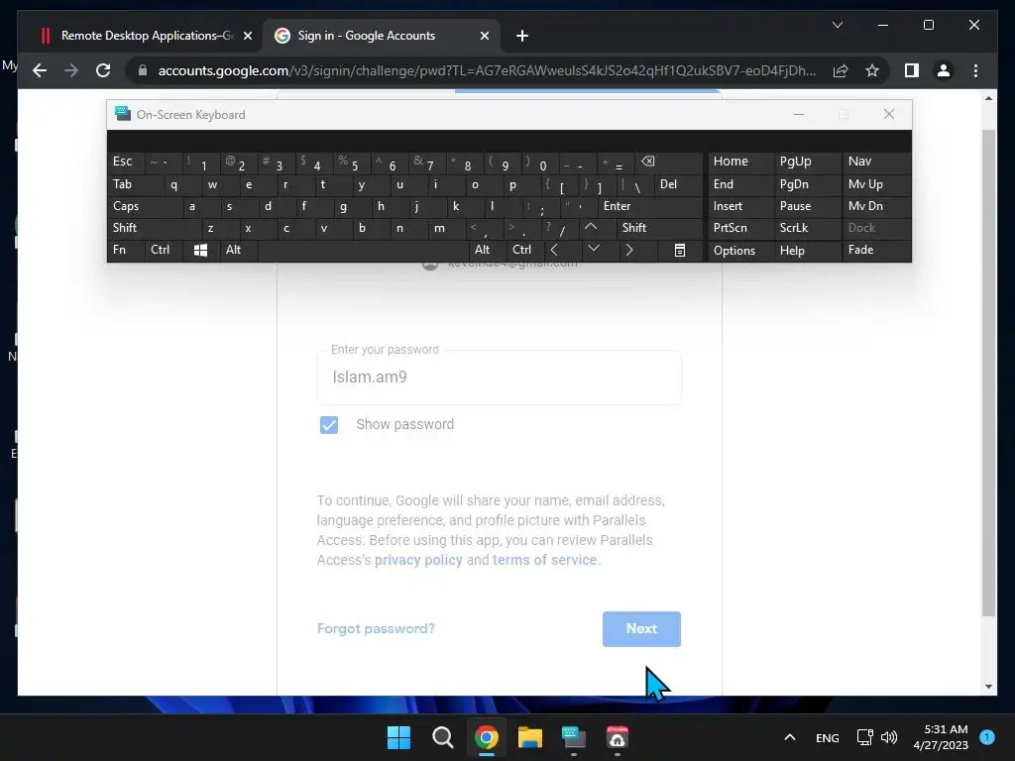Close the Sign in - Google Accounts tab
The width and height of the screenshot is (1015, 761).
[x=484, y=36]
